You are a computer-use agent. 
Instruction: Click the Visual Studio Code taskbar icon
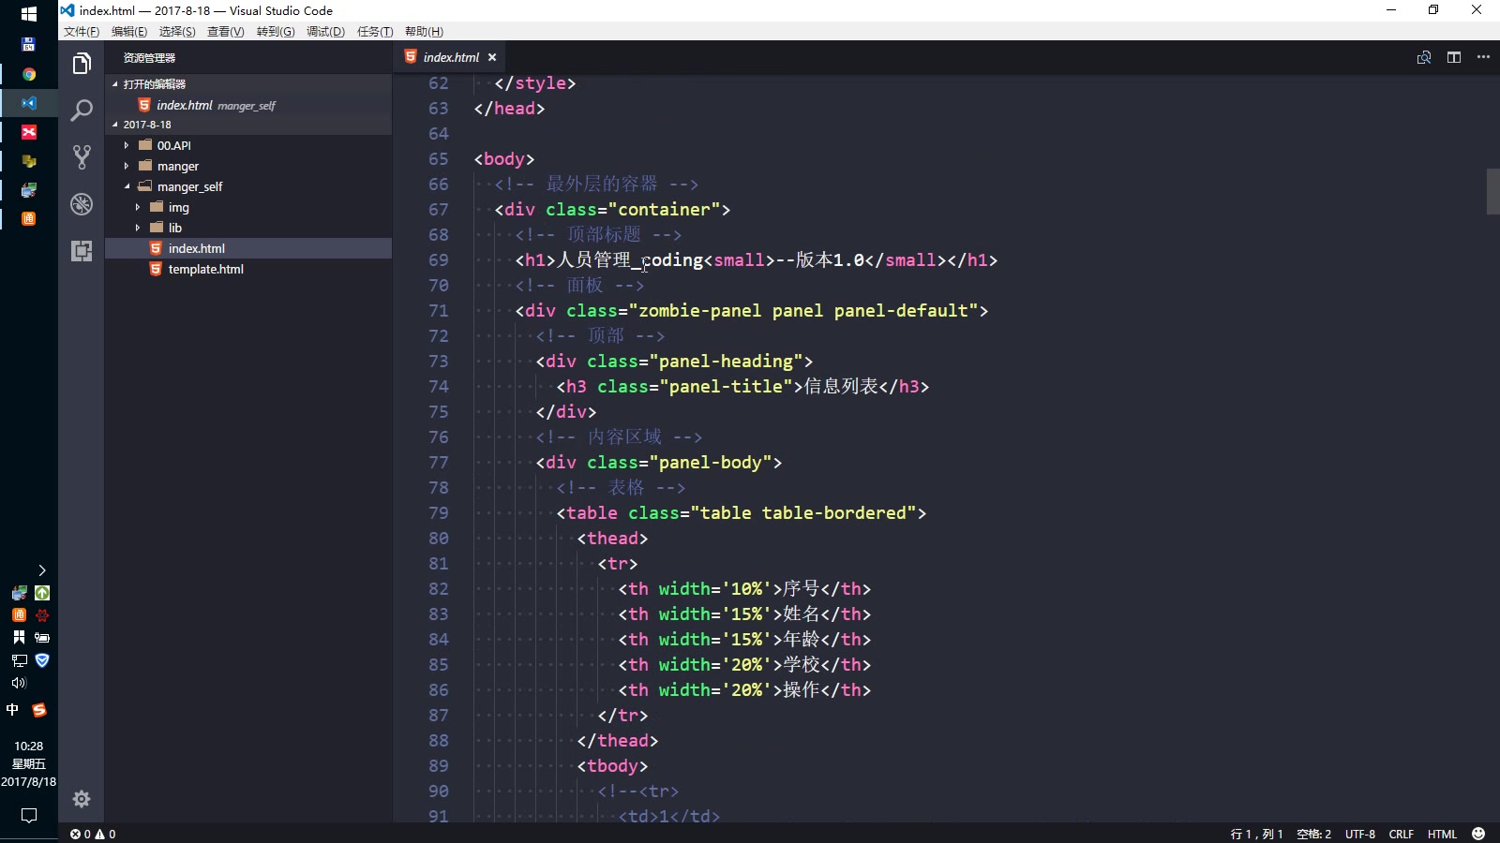click(x=29, y=103)
